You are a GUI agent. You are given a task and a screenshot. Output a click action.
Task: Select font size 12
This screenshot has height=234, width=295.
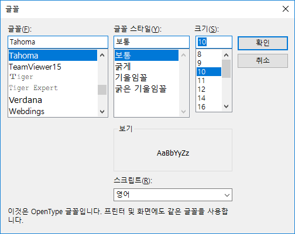point(209,90)
